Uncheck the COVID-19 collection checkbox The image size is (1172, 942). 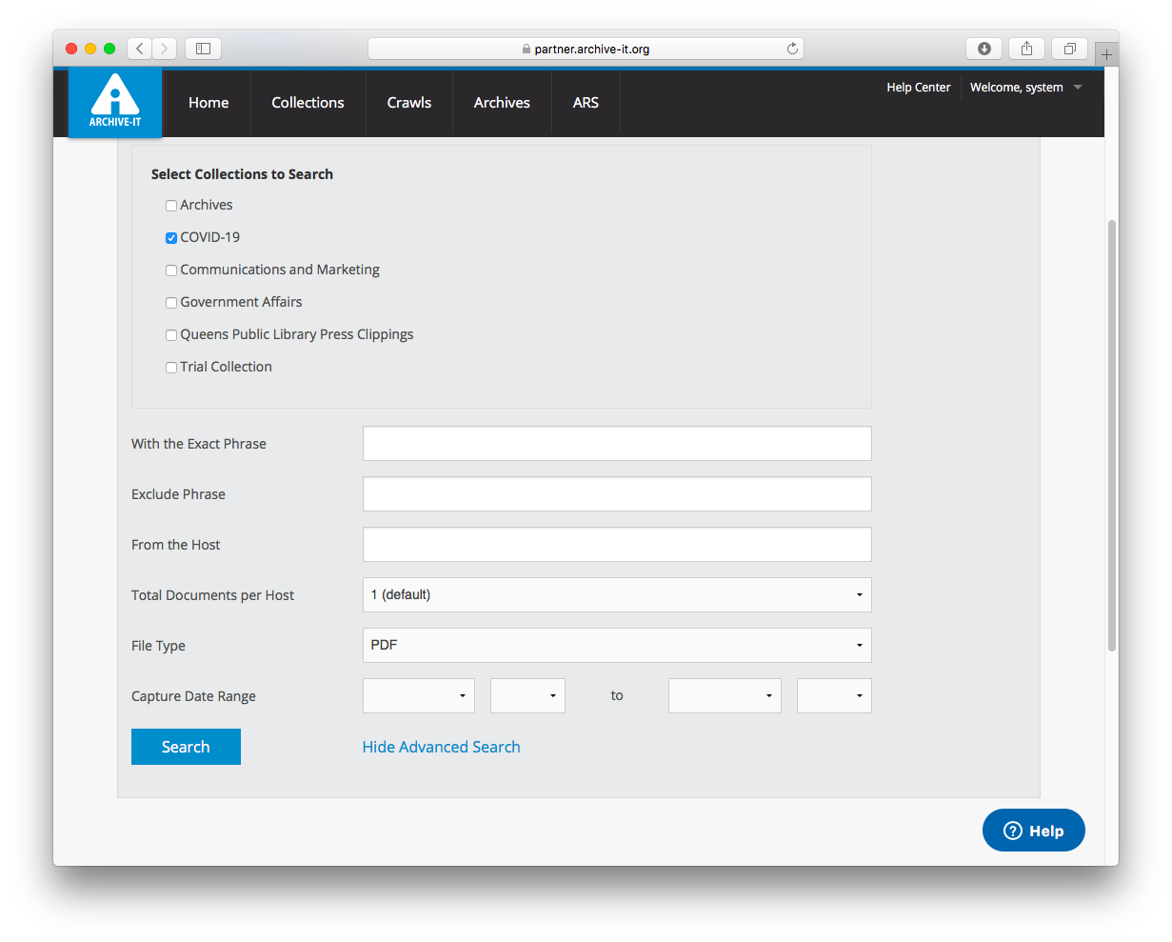(x=171, y=238)
